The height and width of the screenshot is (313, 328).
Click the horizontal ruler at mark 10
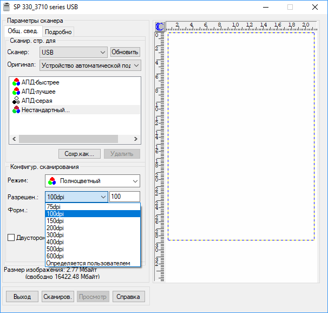tap(235, 26)
